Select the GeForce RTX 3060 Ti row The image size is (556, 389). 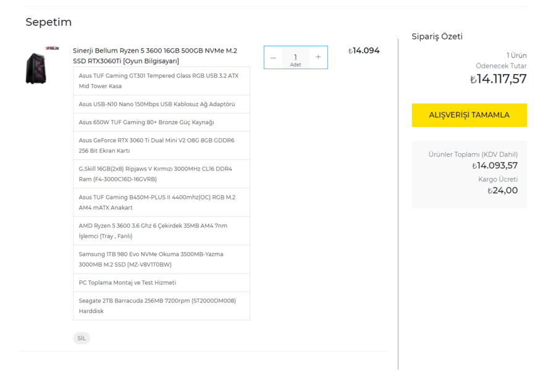pos(161,145)
